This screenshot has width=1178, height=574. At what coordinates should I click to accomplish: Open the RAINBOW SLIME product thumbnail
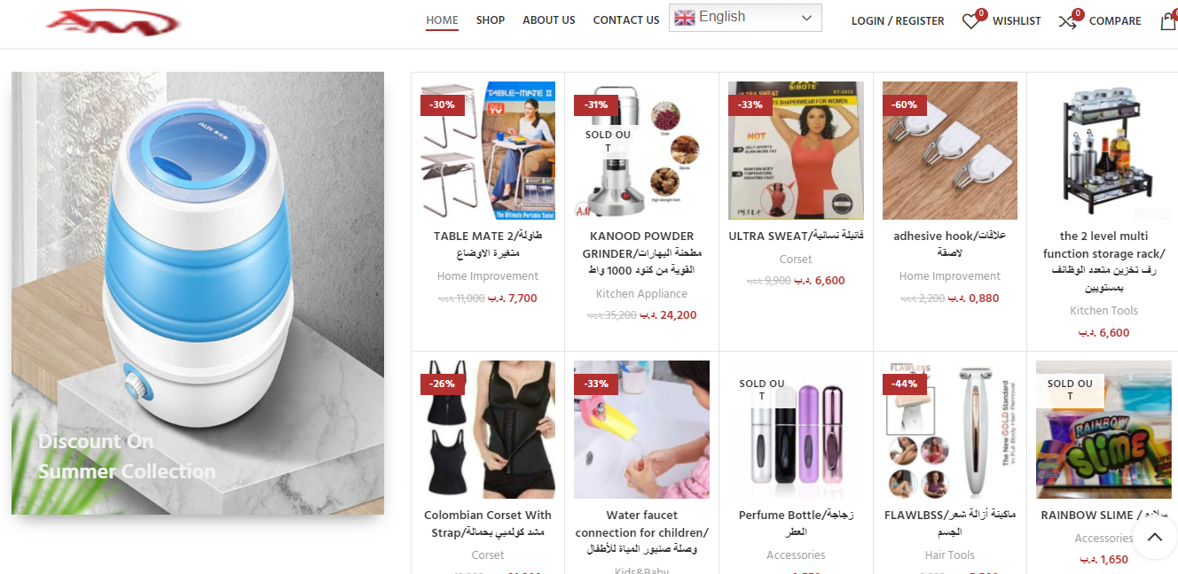pyautogui.click(x=1103, y=430)
